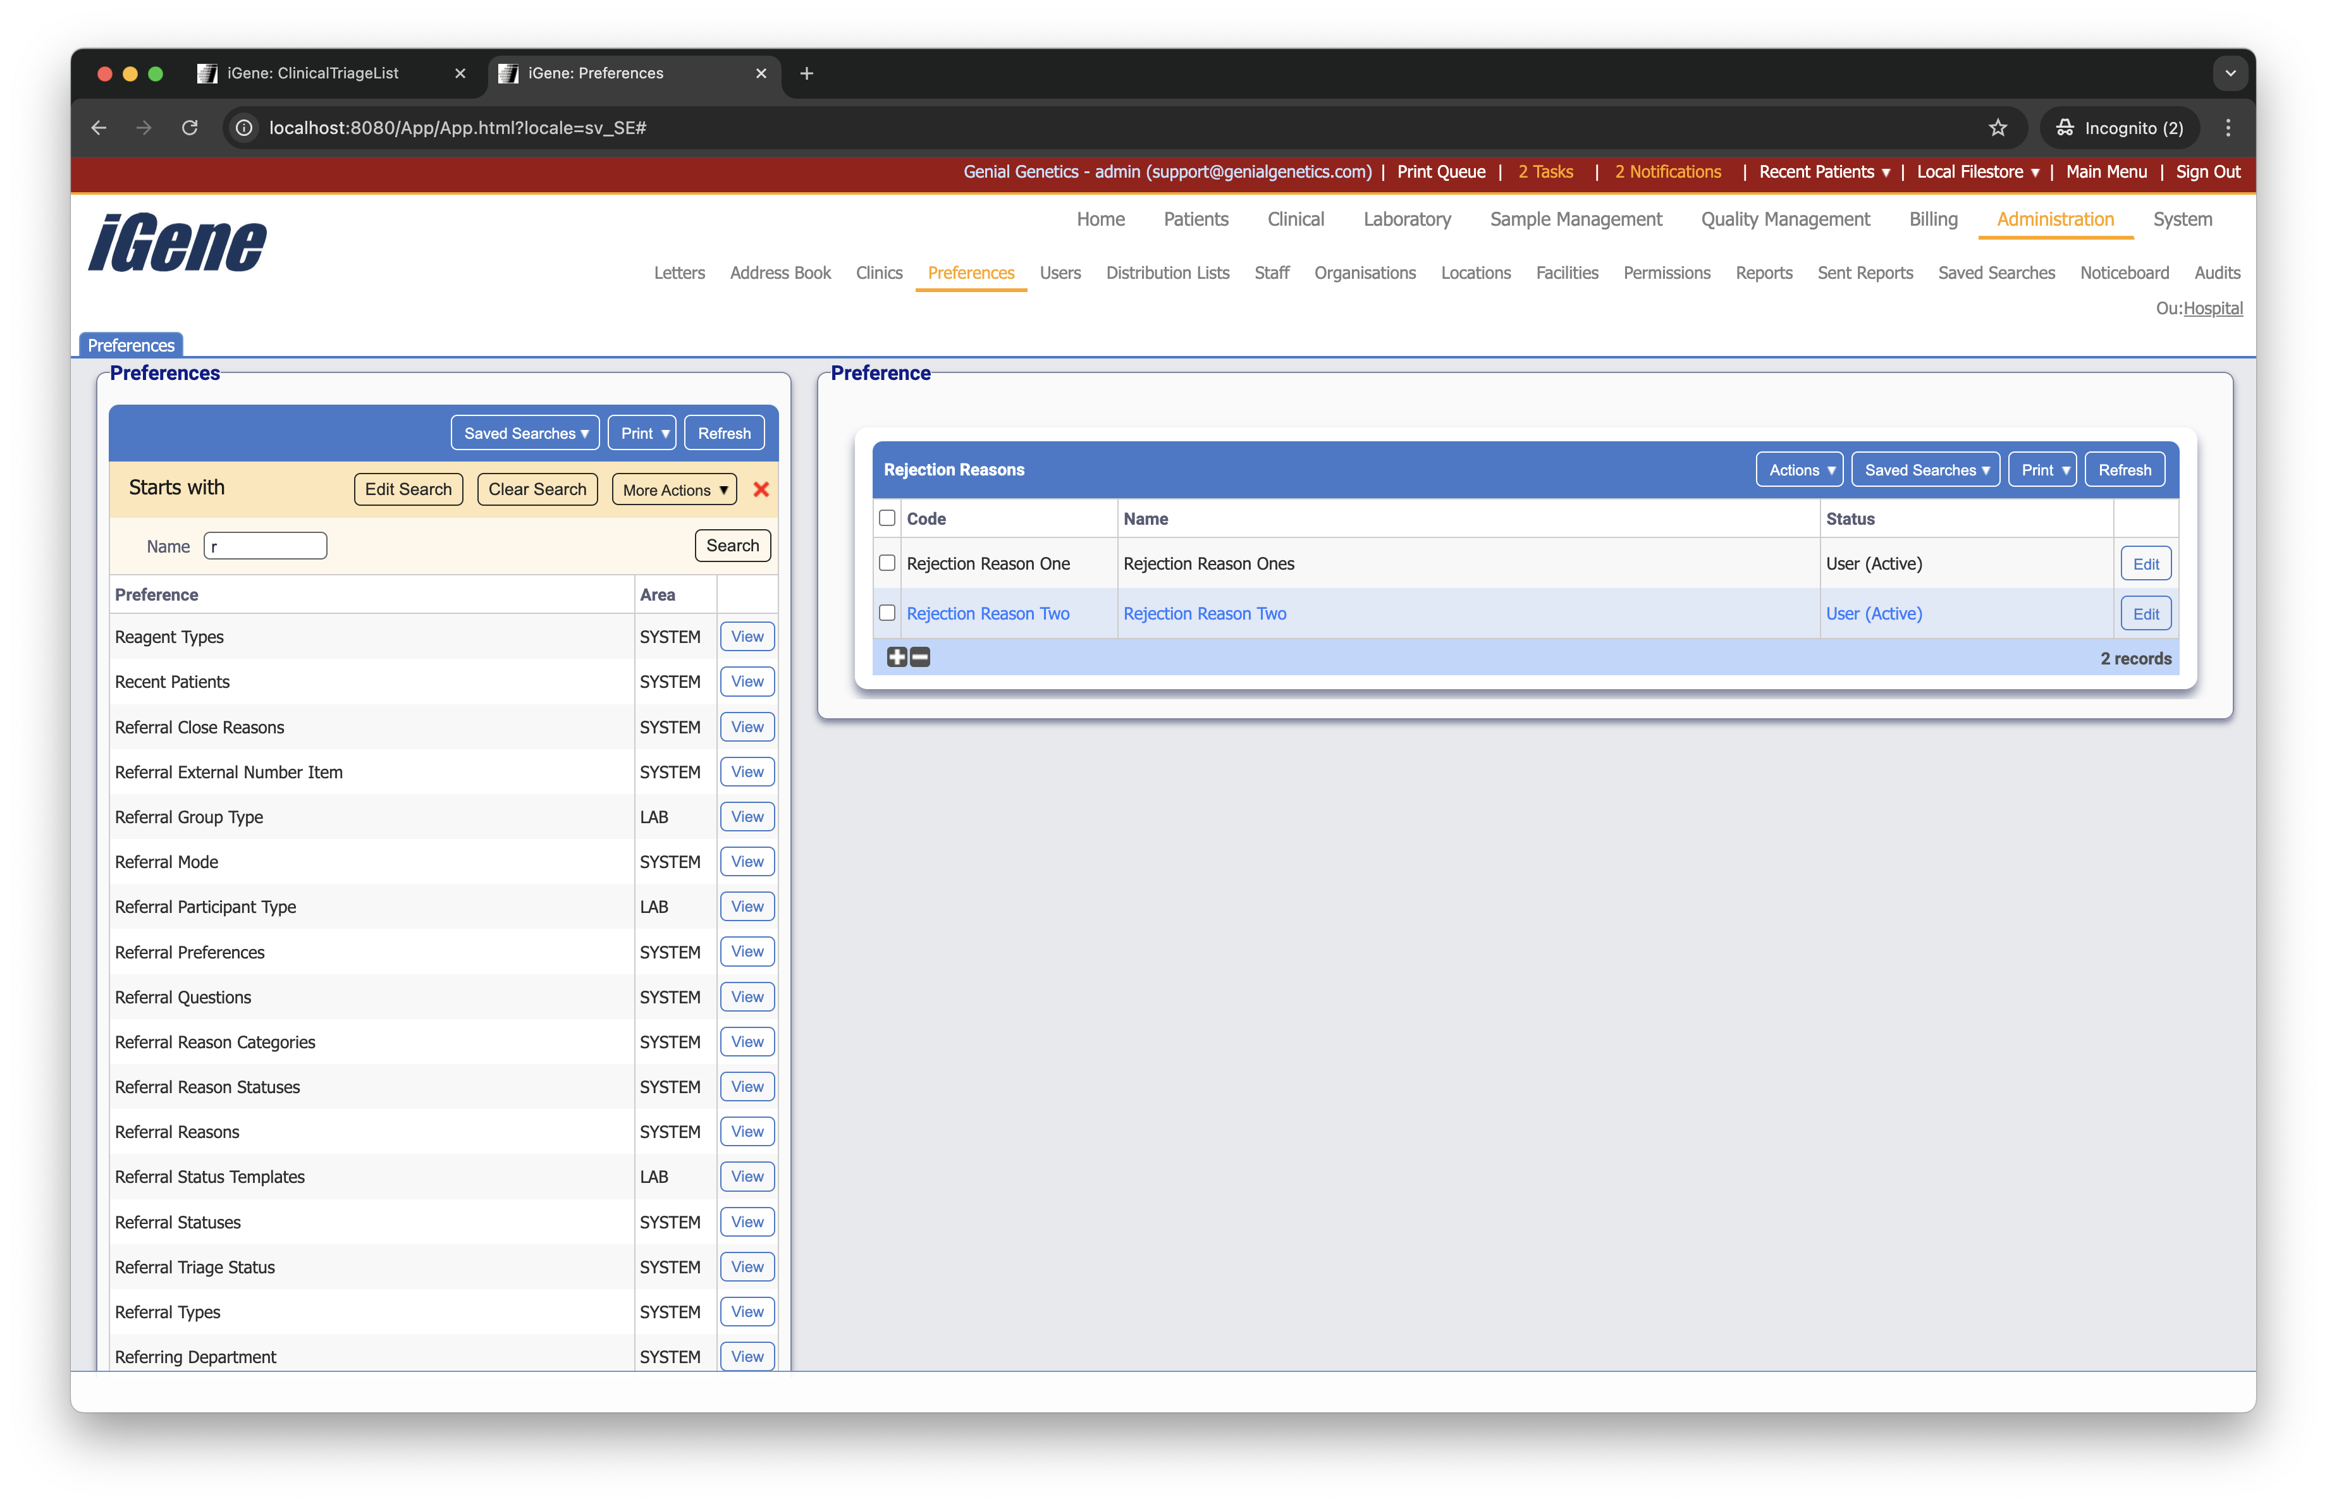2327x1506 pixels.
Task: Click the Name search input field
Action: (x=265, y=546)
